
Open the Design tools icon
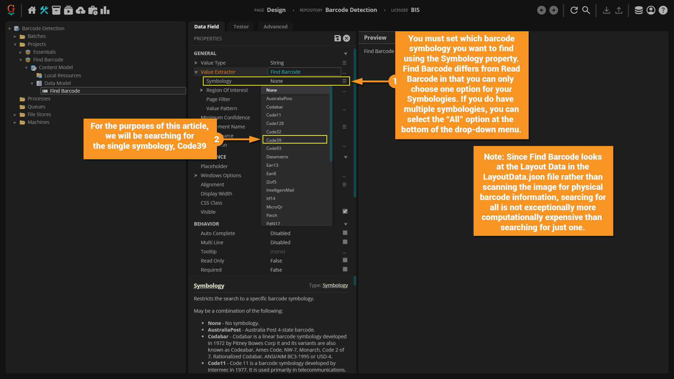point(44,10)
